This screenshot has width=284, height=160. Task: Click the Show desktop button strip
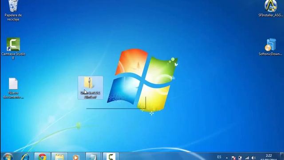(282, 156)
